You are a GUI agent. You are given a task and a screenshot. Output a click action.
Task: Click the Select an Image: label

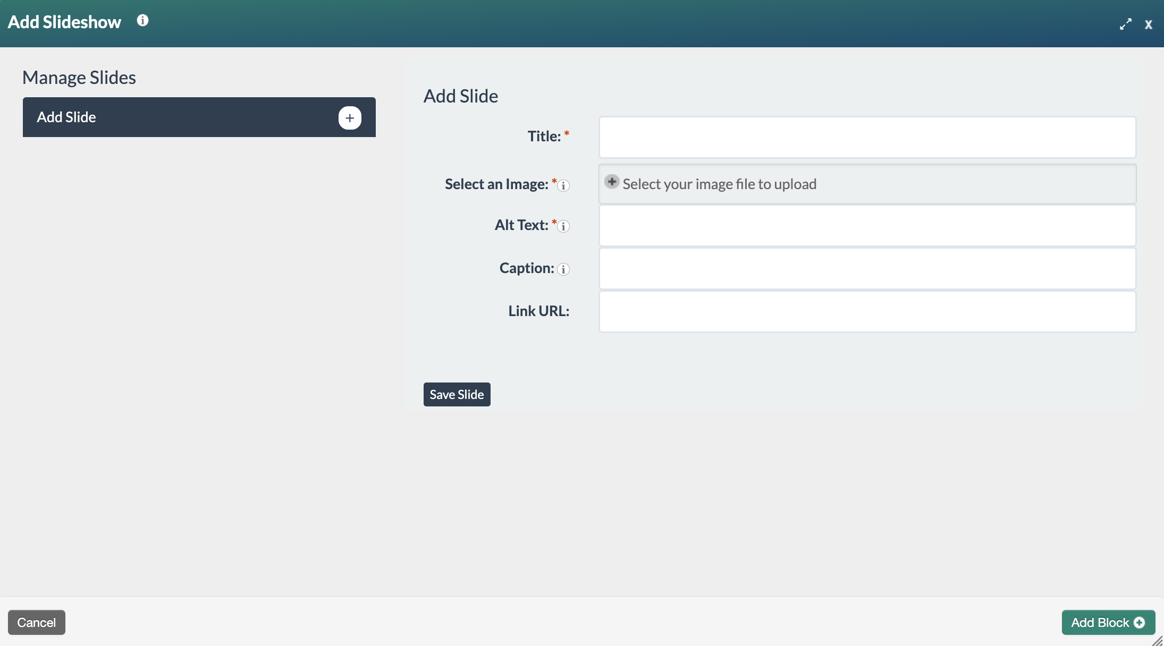496,184
